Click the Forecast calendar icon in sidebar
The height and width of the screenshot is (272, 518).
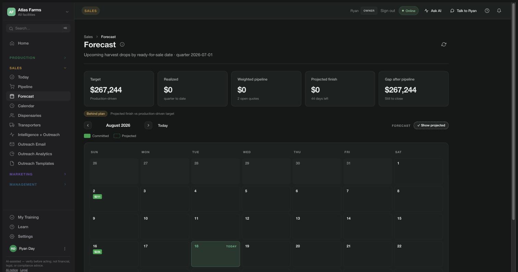(12, 96)
